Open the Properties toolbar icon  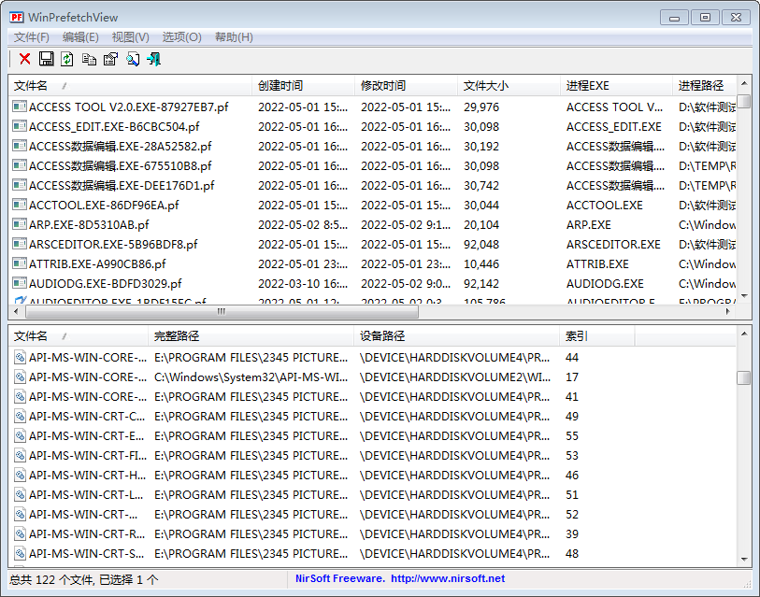(x=110, y=59)
